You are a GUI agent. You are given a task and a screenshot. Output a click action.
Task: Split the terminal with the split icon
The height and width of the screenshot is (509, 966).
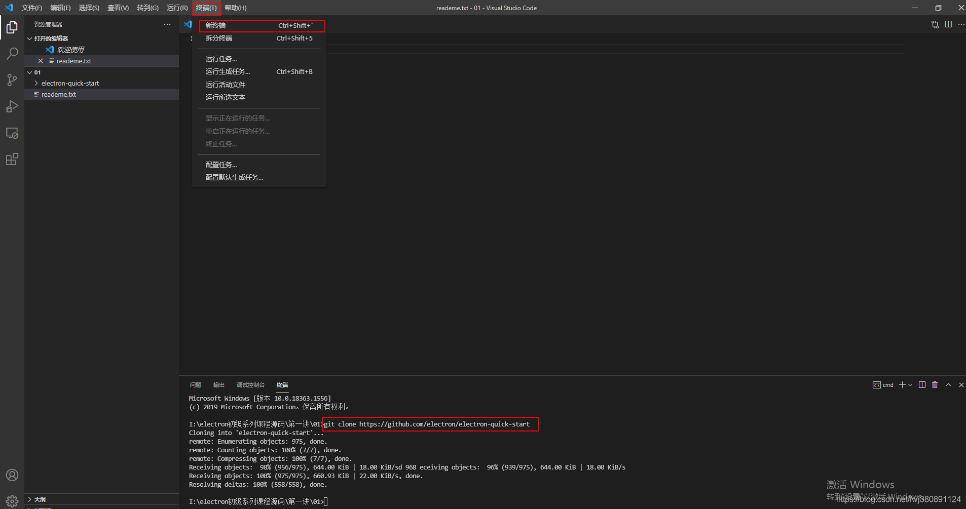point(921,385)
